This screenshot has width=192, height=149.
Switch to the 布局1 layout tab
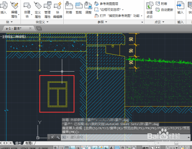[29, 143]
